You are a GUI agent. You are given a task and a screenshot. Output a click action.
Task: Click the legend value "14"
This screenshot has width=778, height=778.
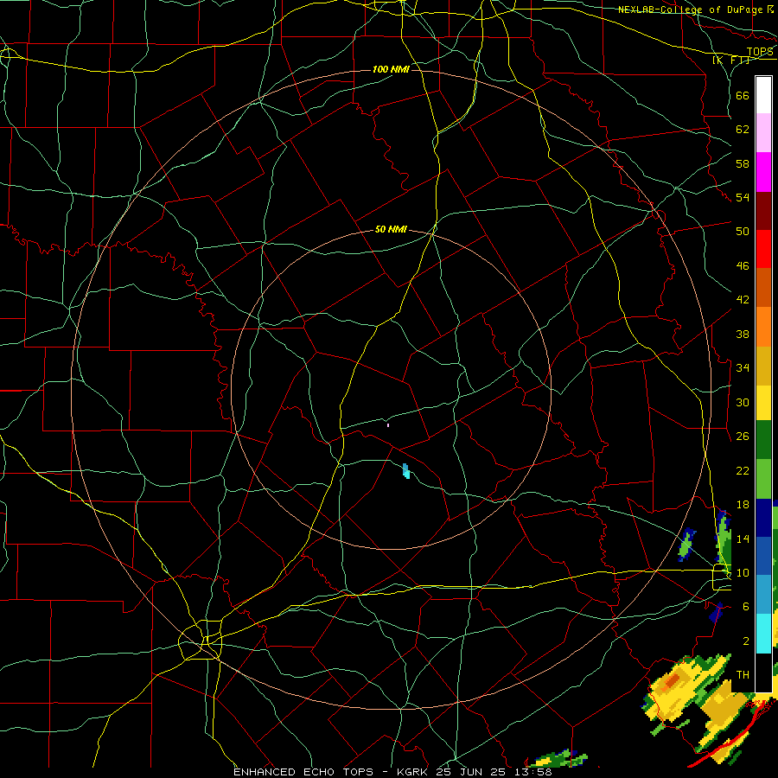(743, 539)
